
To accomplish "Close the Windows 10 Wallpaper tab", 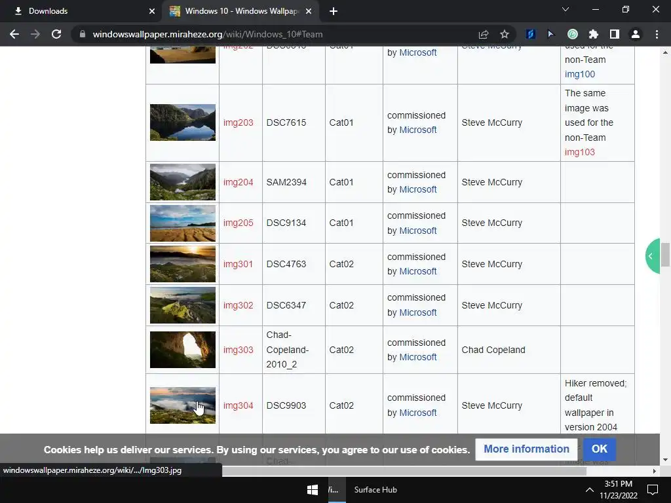I will (x=309, y=11).
